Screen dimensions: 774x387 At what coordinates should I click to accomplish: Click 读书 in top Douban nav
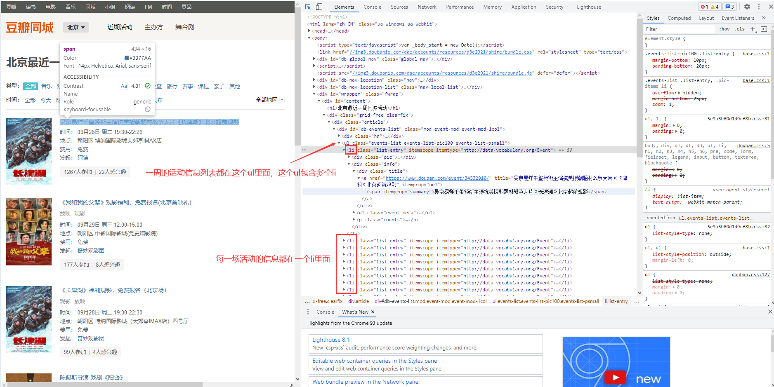[x=31, y=7]
